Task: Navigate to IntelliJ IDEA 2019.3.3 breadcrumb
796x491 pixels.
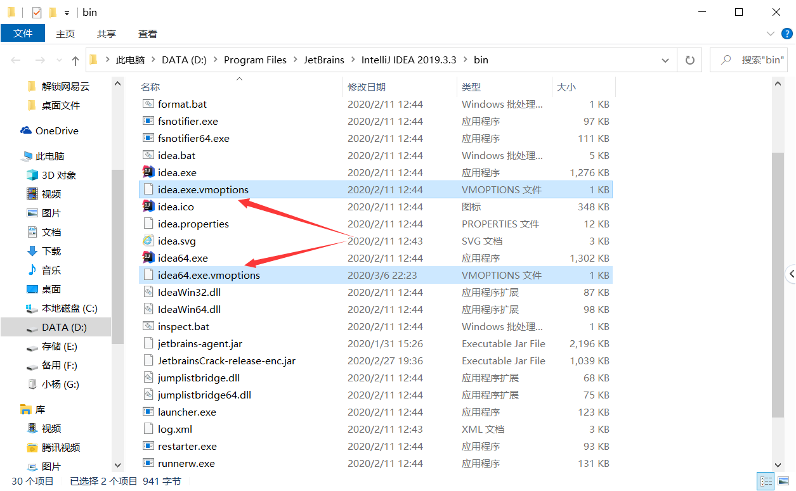Action: pos(408,60)
